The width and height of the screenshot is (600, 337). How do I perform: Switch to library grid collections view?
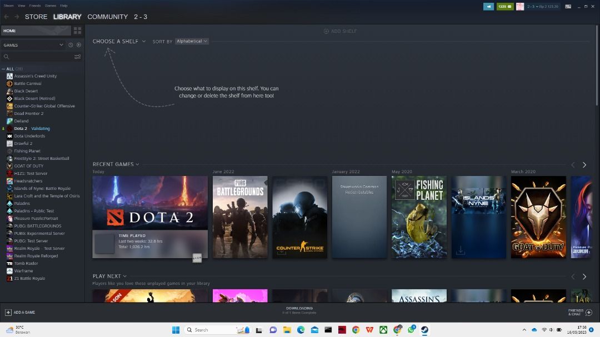[77, 31]
